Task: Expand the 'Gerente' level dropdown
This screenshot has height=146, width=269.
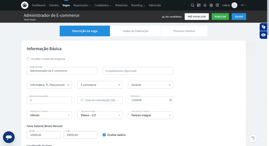Action: pos(150,85)
